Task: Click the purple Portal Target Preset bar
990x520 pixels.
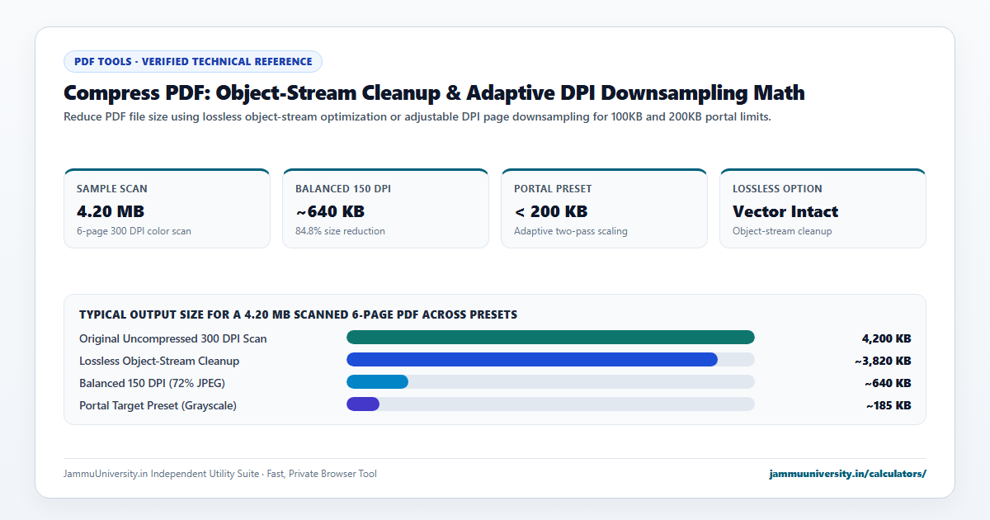Action: (363, 404)
